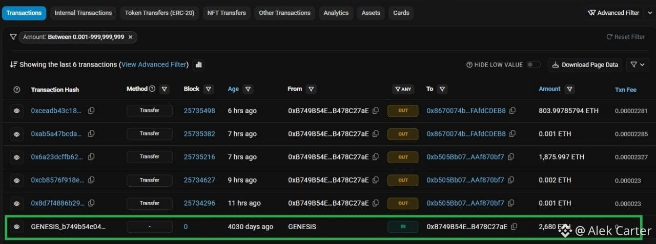656x244 pixels.
Task: Open the Analytics tab
Action: click(336, 13)
